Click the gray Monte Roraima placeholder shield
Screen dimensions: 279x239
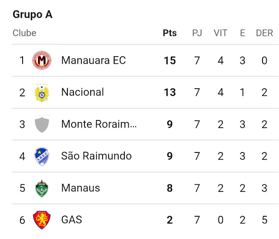(42, 125)
